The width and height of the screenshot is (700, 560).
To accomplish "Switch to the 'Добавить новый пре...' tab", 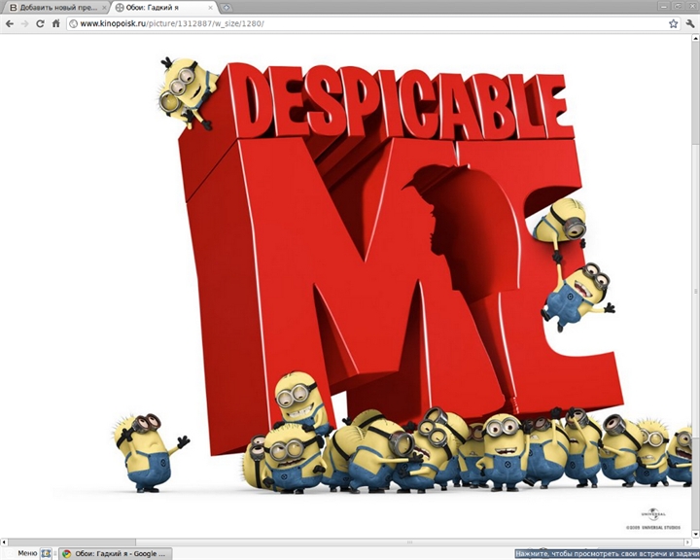I will pyautogui.click(x=58, y=8).
